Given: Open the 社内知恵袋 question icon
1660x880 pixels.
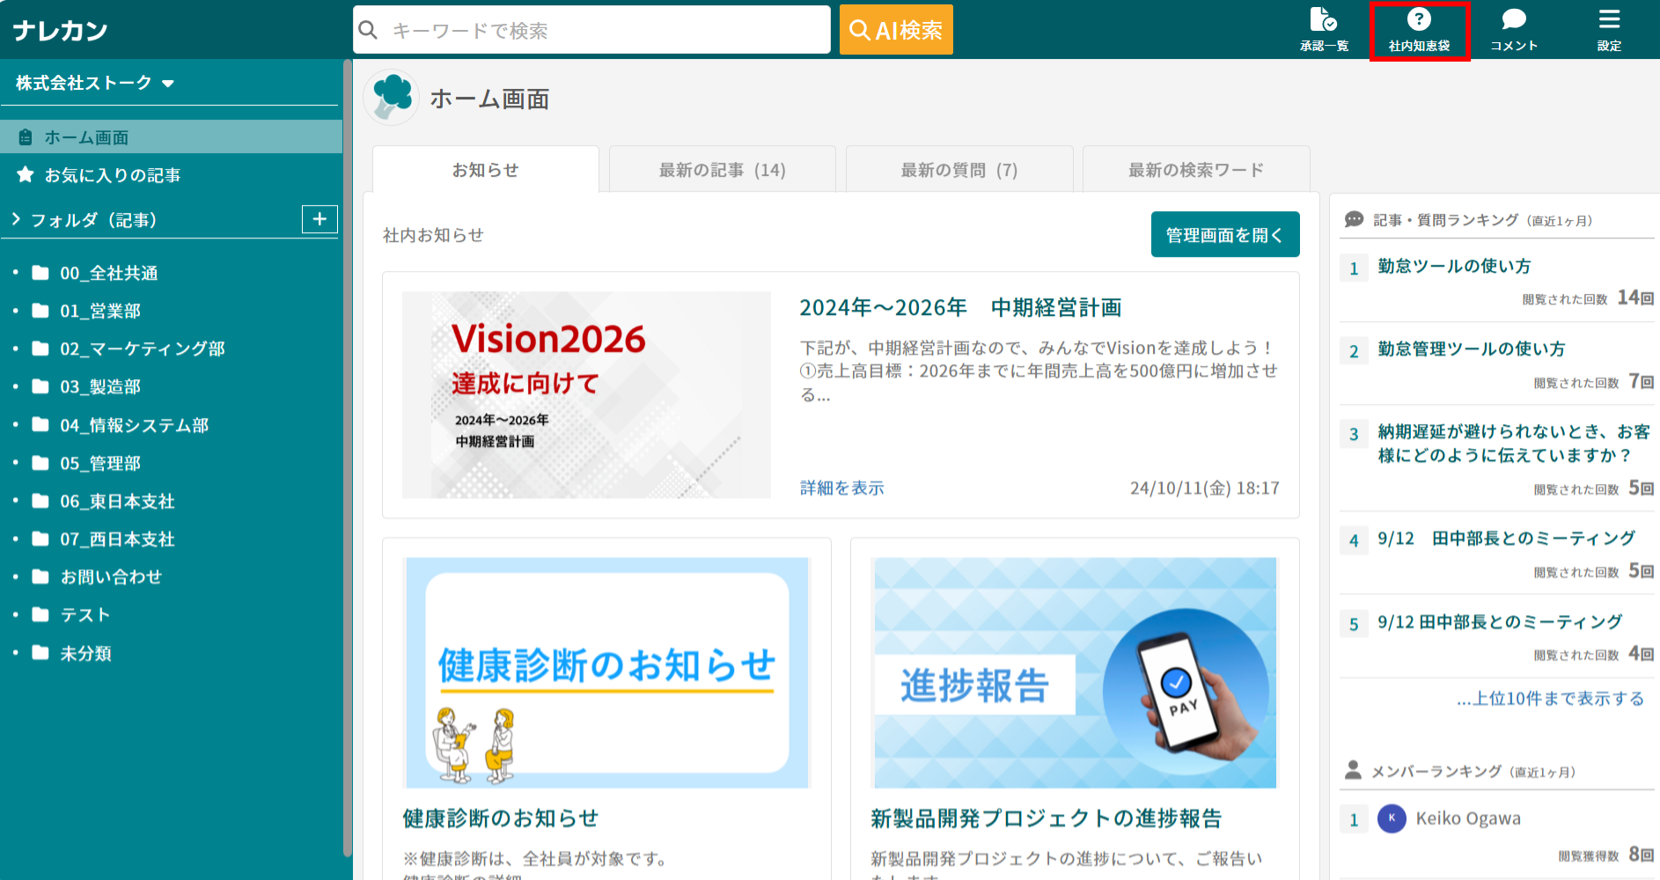Looking at the screenshot, I should 1420,26.
